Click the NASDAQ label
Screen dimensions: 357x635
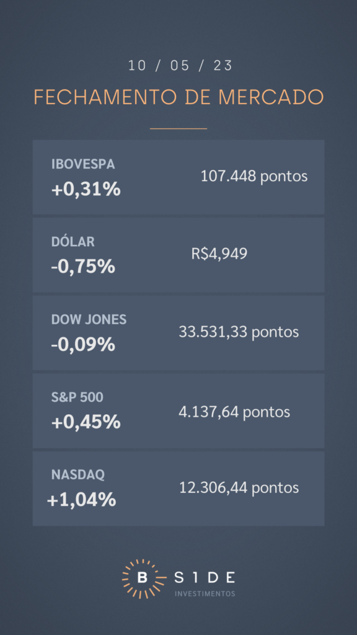(78, 474)
